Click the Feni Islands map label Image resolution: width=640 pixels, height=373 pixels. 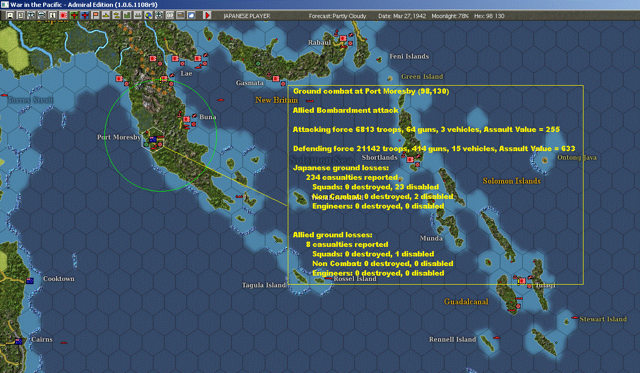pyautogui.click(x=409, y=56)
